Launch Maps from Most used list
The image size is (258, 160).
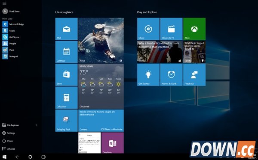tap(9, 31)
